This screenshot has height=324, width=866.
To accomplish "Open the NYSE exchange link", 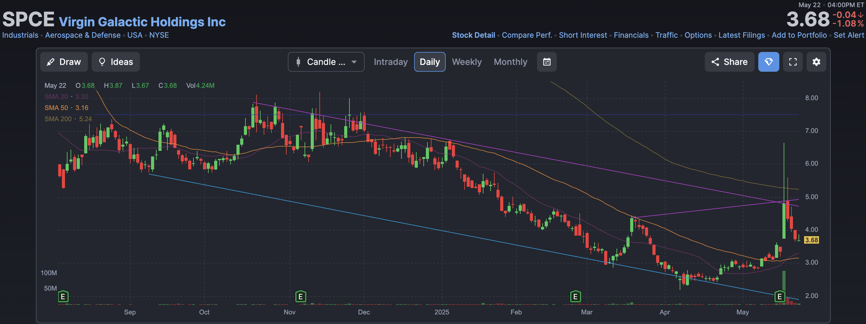I will point(159,35).
